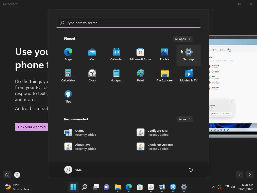Launch Calculator
Viewport: 257px width, 193px height.
[68, 76]
